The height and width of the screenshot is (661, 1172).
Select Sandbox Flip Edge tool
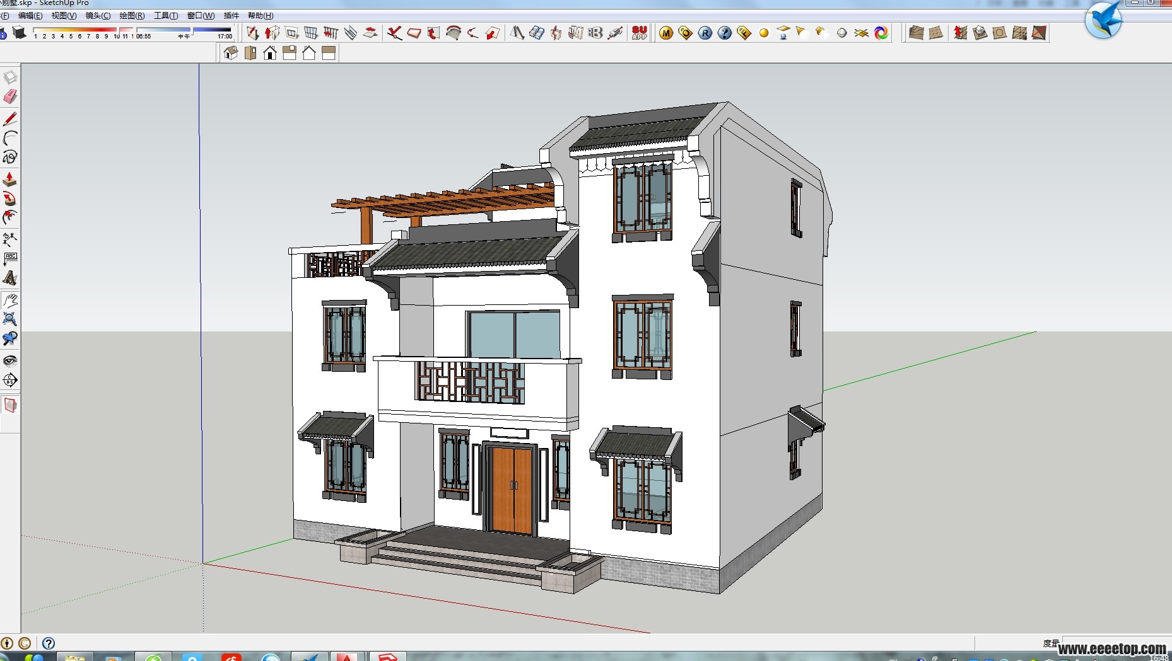(1039, 33)
